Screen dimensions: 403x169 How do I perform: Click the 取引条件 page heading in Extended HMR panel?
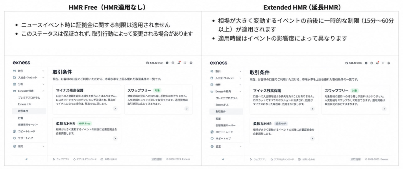point(260,72)
